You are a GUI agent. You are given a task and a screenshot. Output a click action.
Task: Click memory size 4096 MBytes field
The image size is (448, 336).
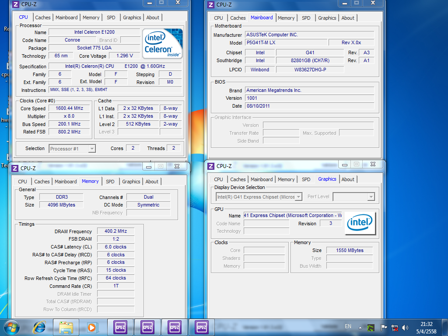pyautogui.click(x=61, y=205)
